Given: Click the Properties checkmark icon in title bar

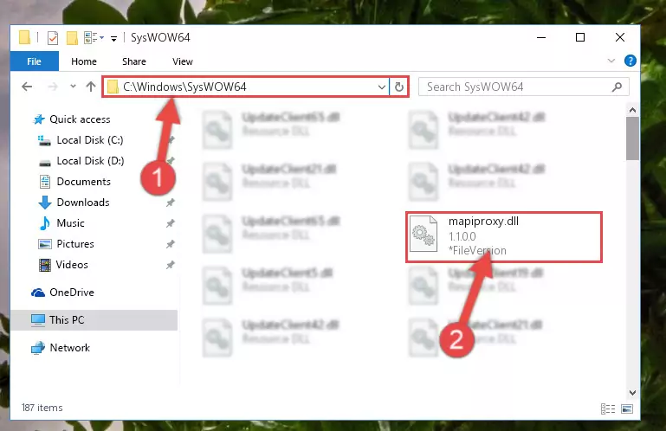Looking at the screenshot, I should 53,38.
